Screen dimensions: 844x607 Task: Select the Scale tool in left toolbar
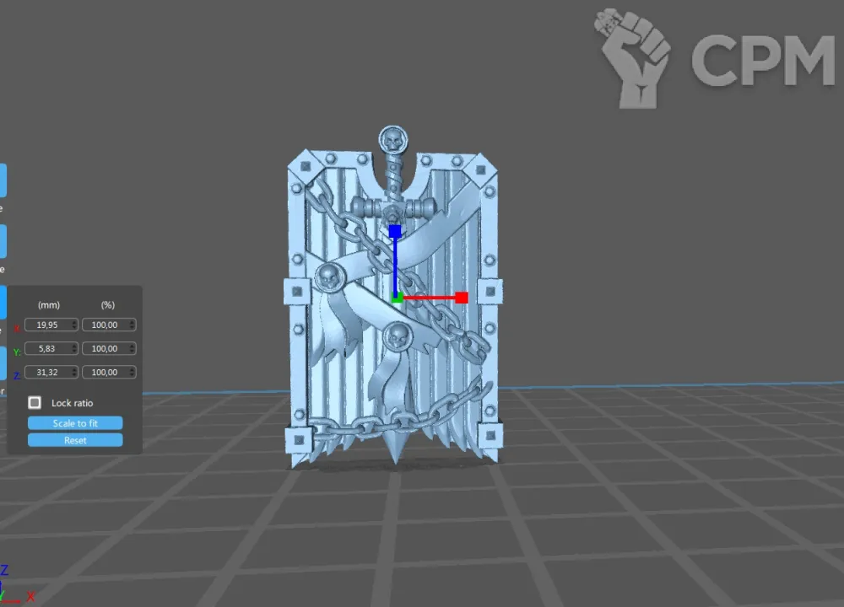pyautogui.click(x=3, y=302)
